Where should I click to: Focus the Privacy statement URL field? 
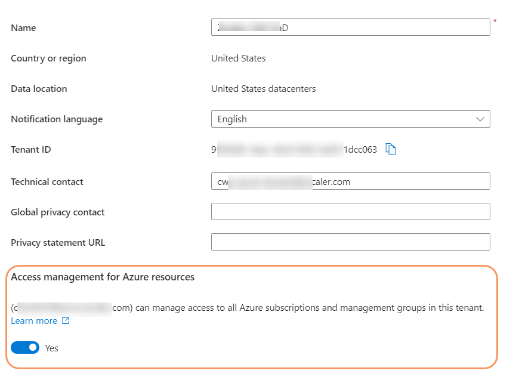click(x=350, y=242)
